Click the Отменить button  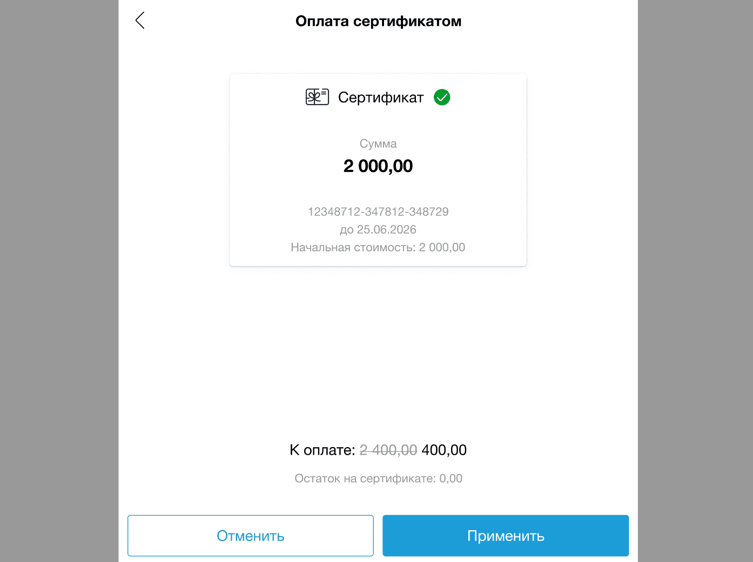(250, 536)
